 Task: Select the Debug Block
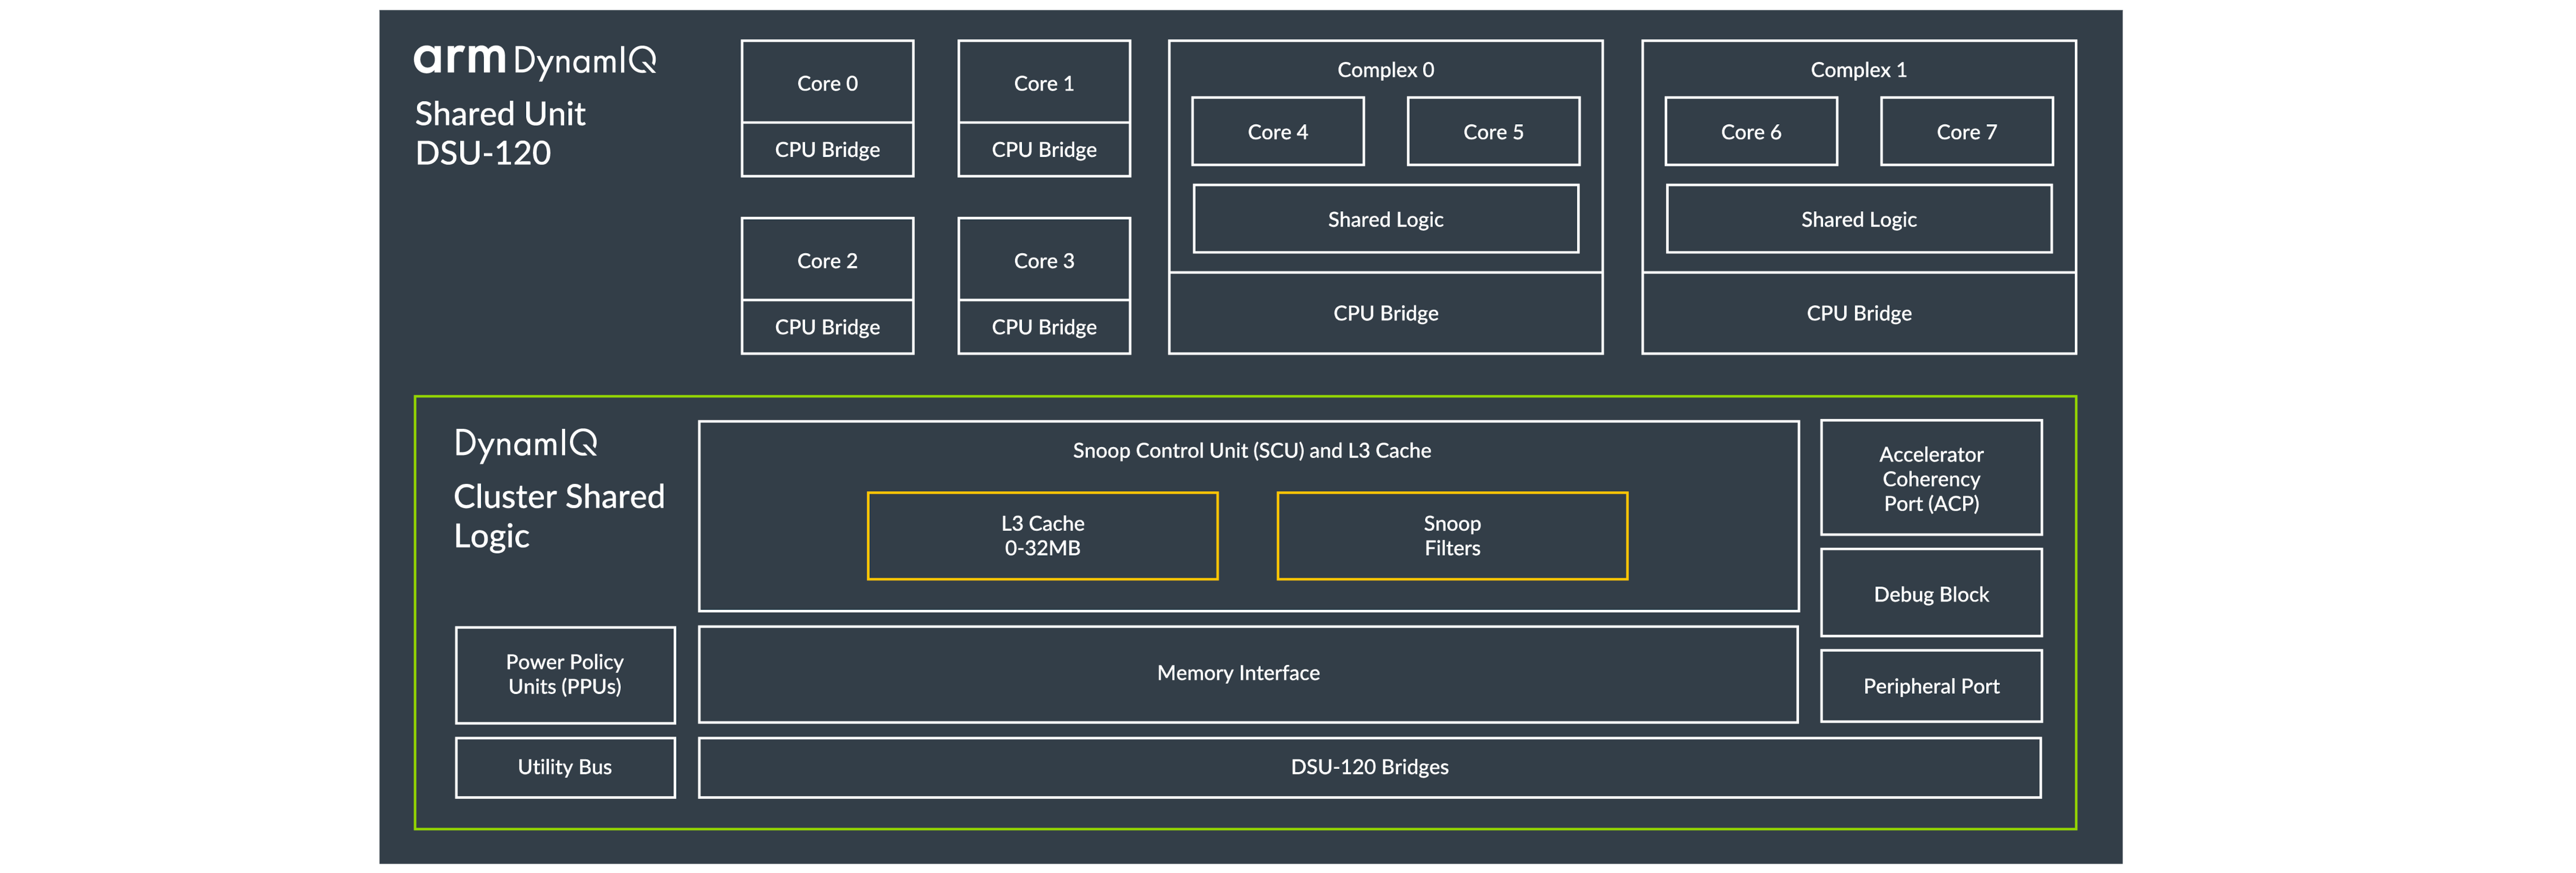(1931, 594)
